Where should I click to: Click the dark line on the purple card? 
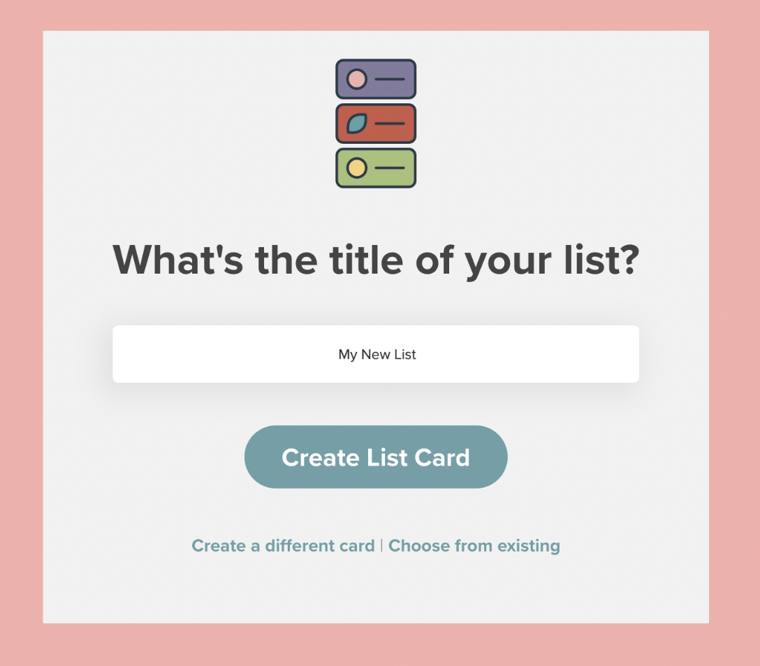[390, 79]
